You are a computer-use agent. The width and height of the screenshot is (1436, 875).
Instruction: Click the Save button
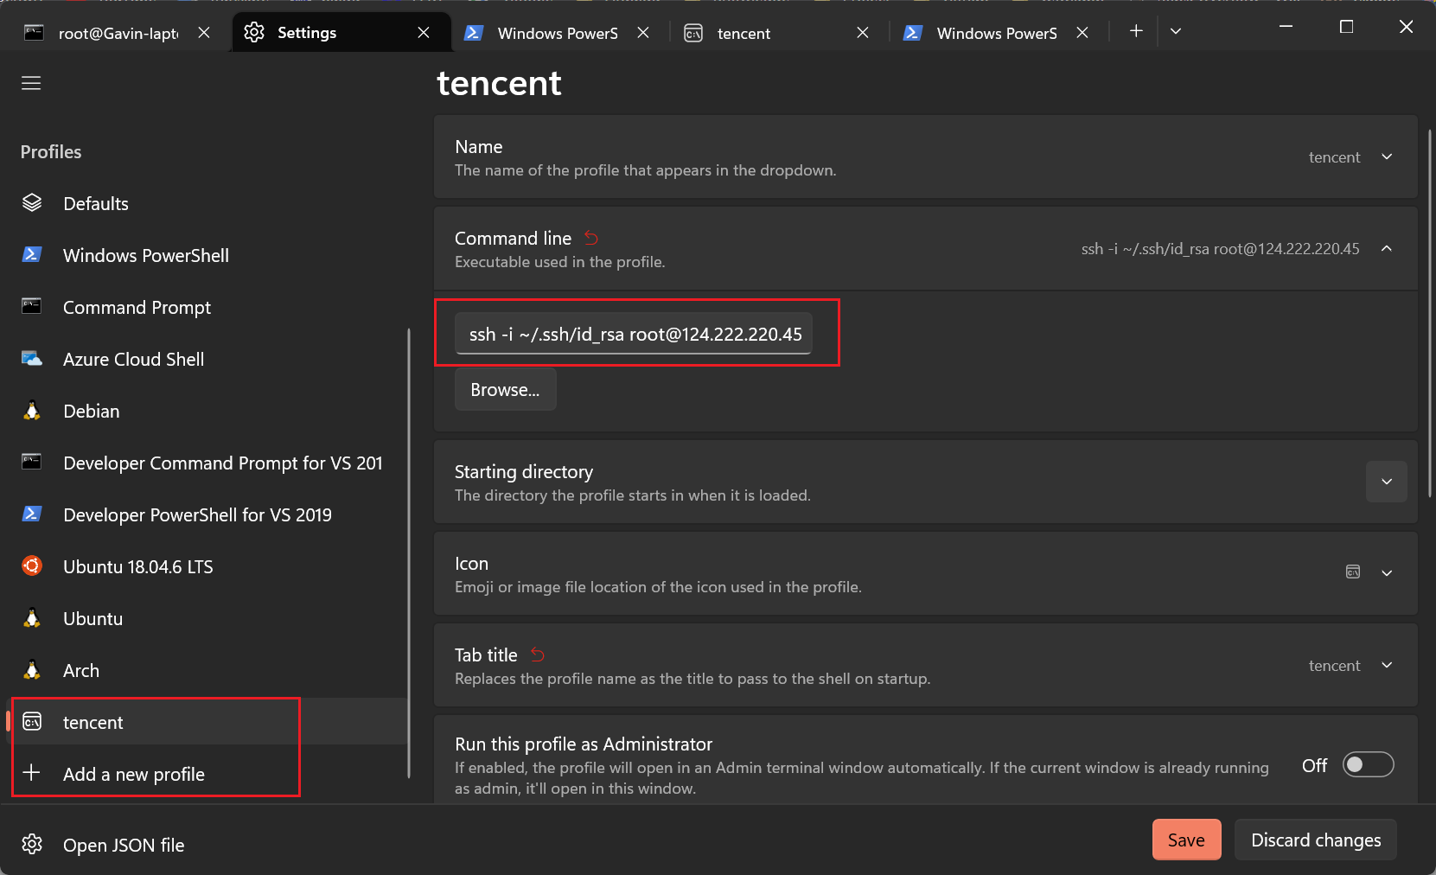pyautogui.click(x=1186, y=840)
